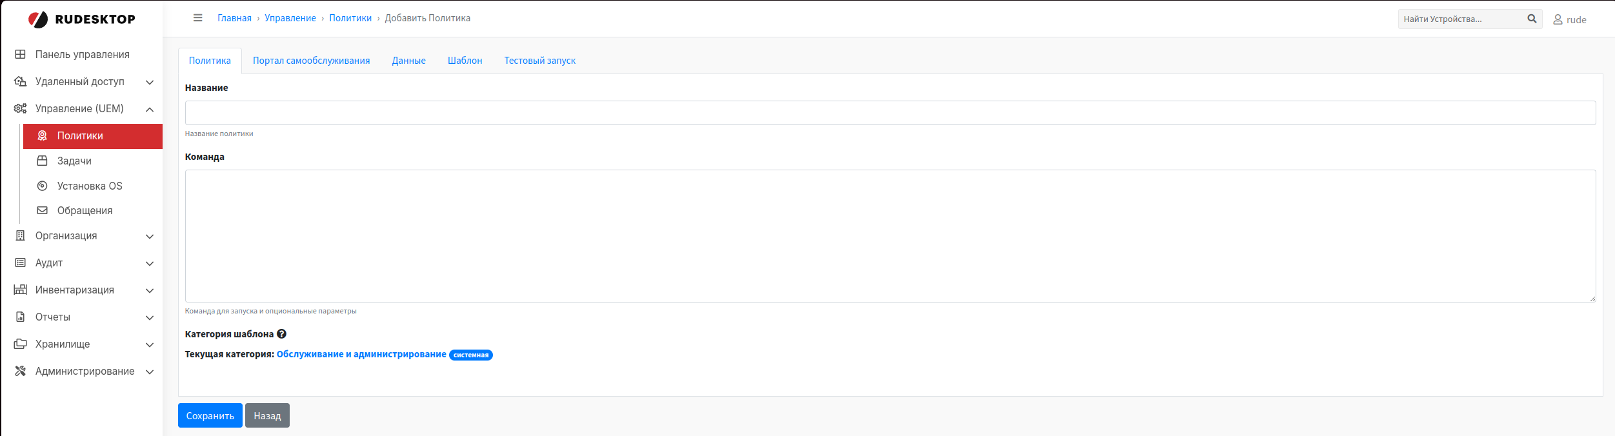
Task: Focus the Название policy name field
Action: pyautogui.click(x=890, y=113)
